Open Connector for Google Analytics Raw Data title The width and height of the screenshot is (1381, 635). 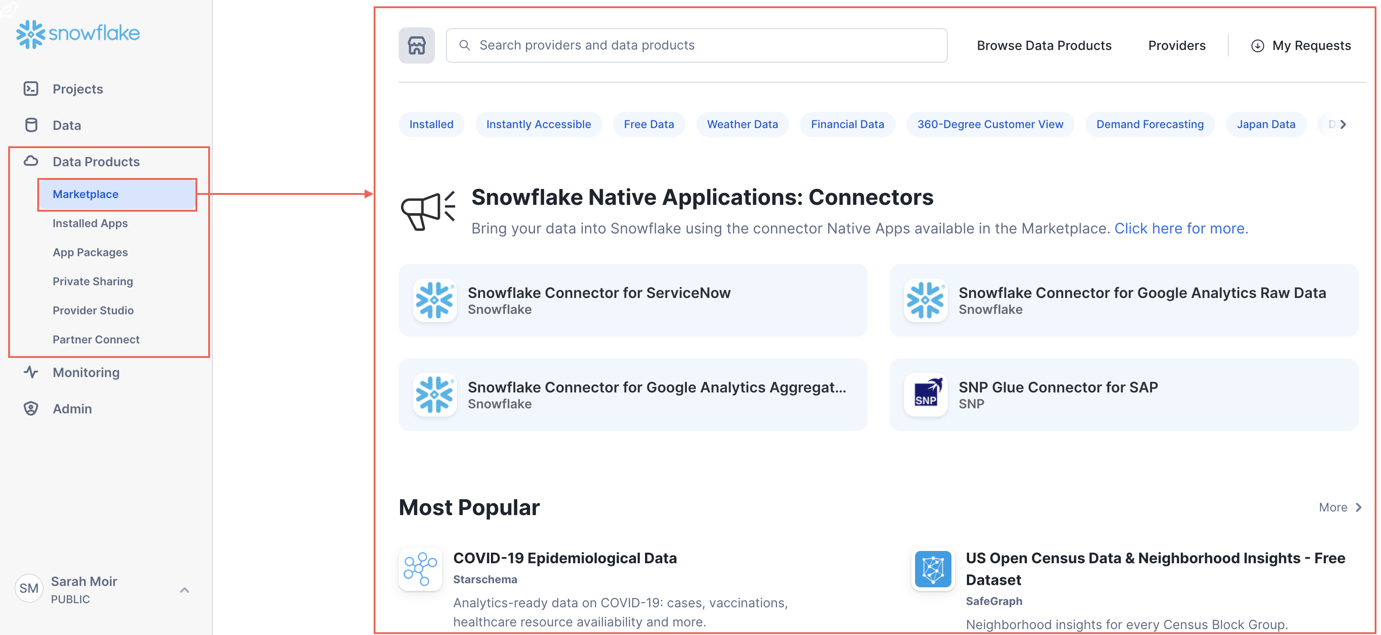tap(1142, 293)
